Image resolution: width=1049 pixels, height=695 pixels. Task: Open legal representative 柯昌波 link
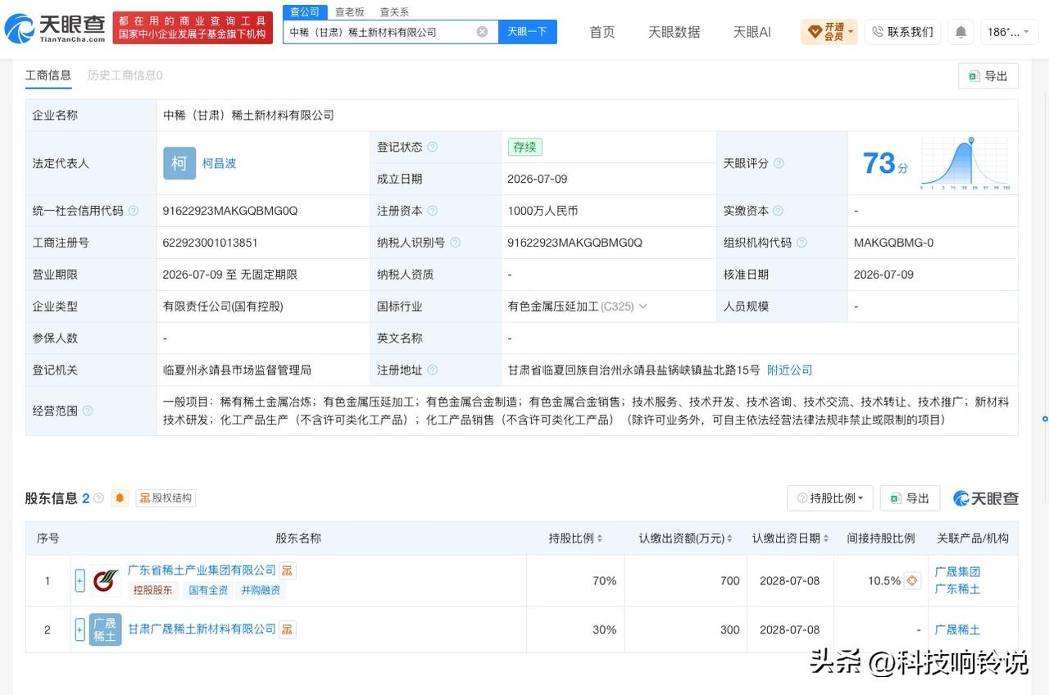tap(219, 163)
